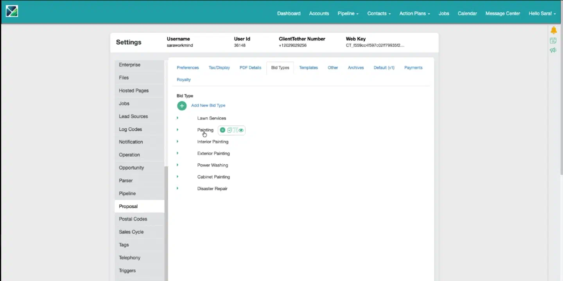Click the settings sidebar scrollbar

tap(166, 224)
